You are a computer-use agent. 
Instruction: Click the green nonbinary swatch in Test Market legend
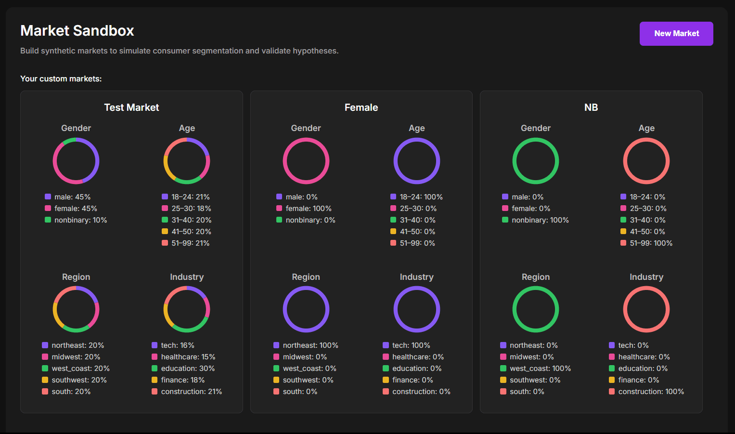47,220
